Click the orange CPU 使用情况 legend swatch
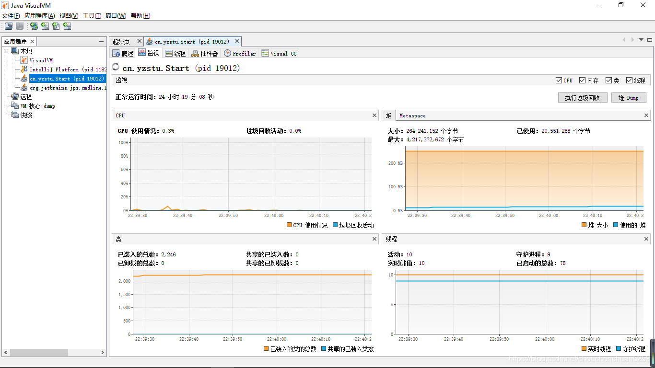655x368 pixels. [x=289, y=225]
